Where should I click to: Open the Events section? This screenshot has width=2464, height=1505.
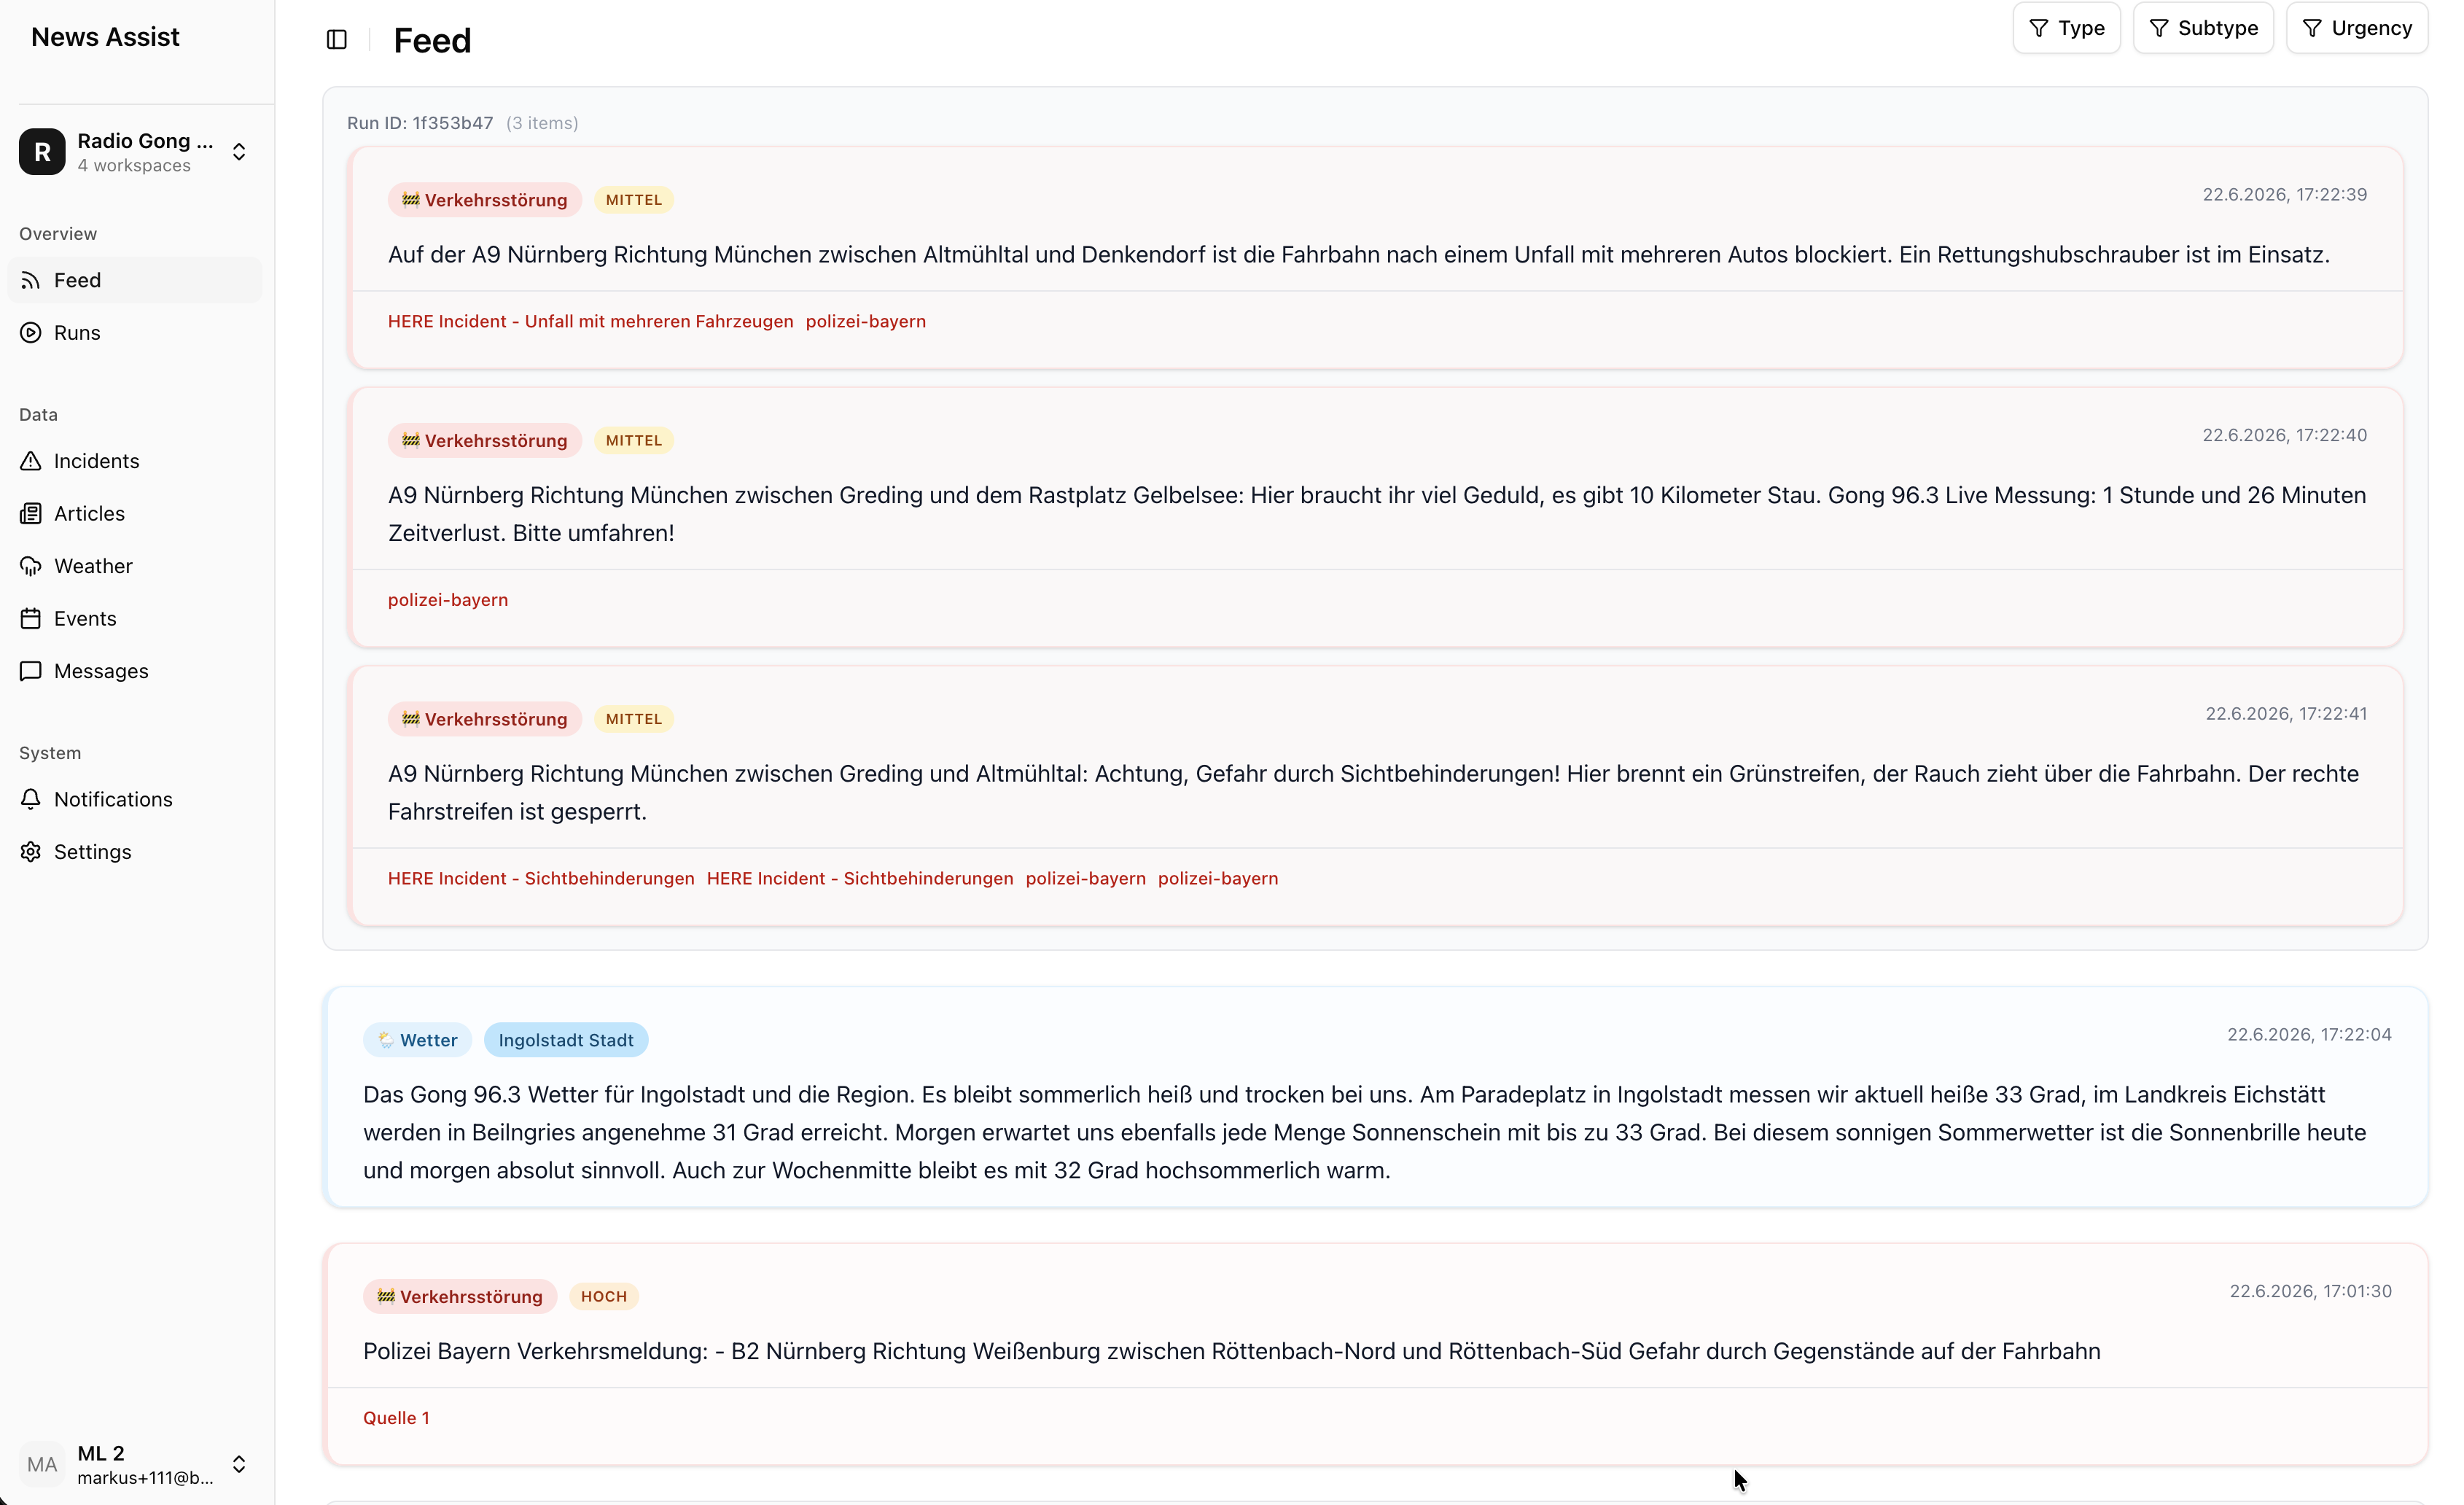pyautogui.click(x=134, y=618)
